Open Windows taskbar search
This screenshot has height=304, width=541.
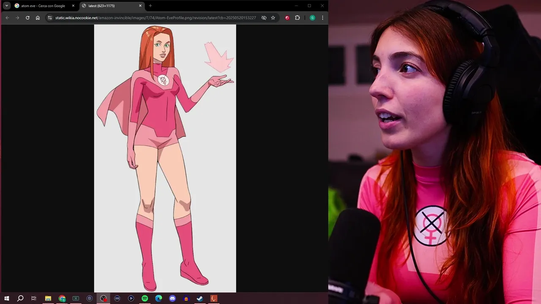coord(20,299)
